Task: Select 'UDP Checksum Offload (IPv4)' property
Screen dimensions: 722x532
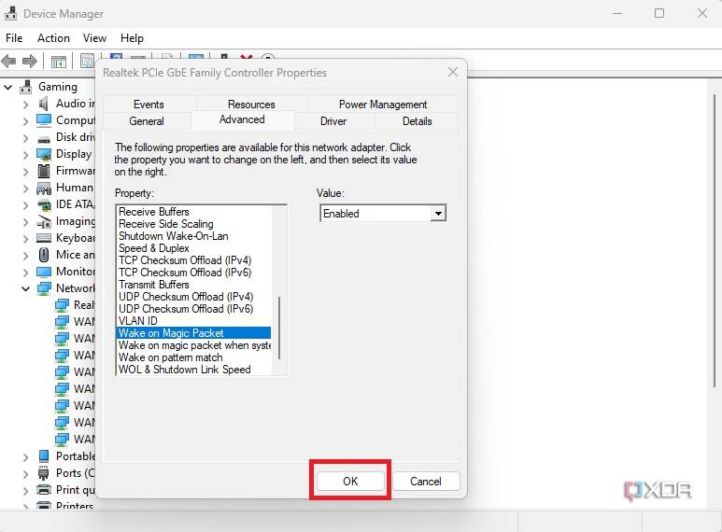Action: coord(186,297)
